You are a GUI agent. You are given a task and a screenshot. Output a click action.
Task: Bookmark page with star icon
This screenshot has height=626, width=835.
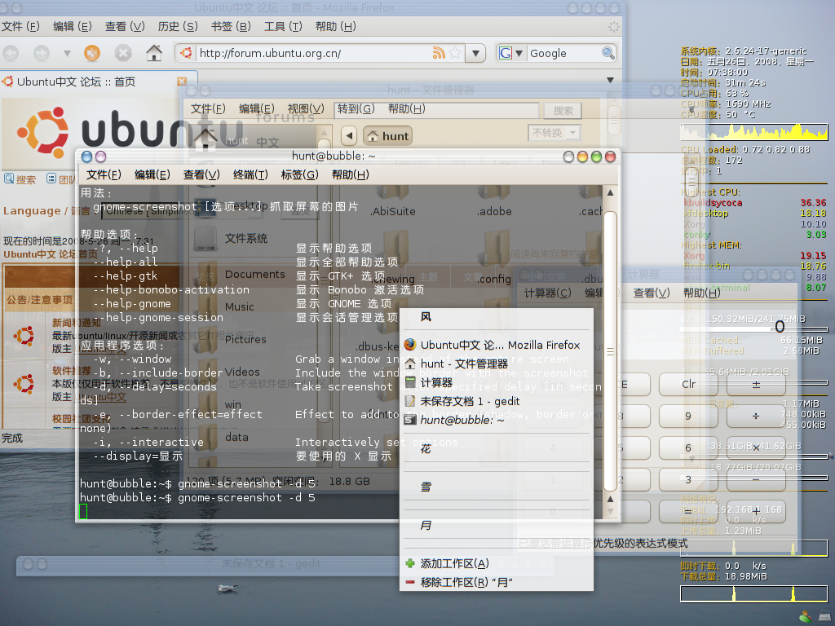(x=455, y=53)
